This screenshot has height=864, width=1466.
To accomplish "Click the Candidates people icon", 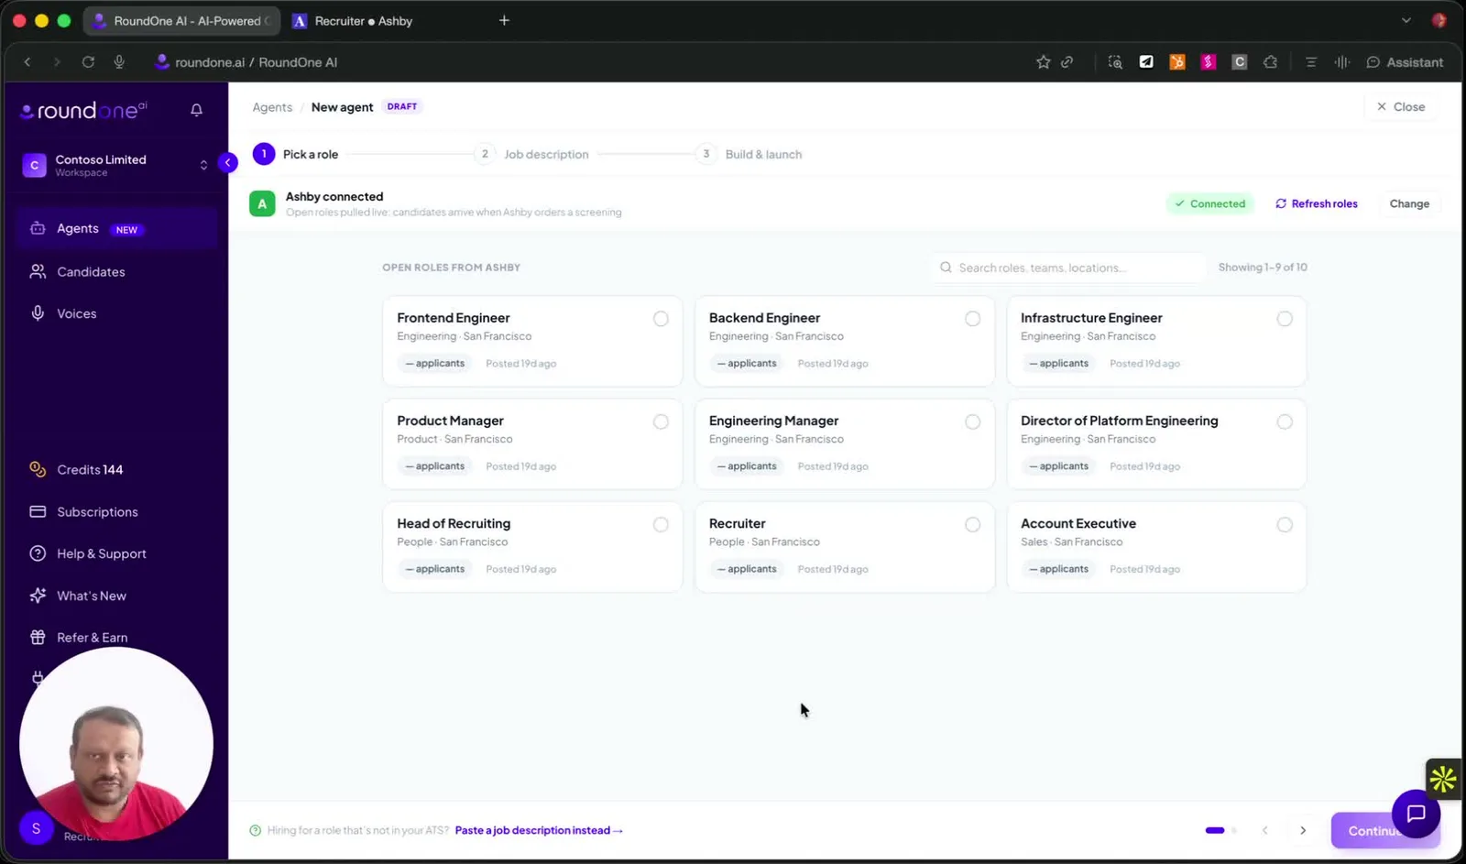I will point(38,271).
